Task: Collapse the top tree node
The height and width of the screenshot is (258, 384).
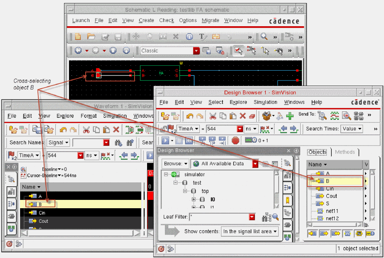Action: (x=185, y=191)
